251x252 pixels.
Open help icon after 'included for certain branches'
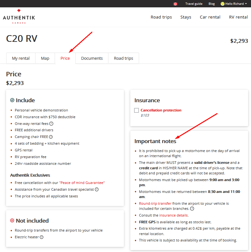(192, 209)
